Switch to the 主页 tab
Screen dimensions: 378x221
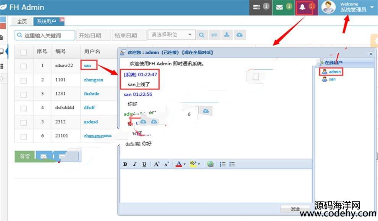click(x=22, y=22)
